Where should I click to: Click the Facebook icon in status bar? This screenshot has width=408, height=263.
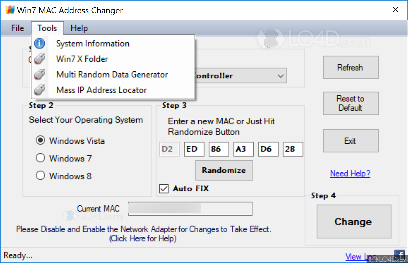click(x=400, y=255)
